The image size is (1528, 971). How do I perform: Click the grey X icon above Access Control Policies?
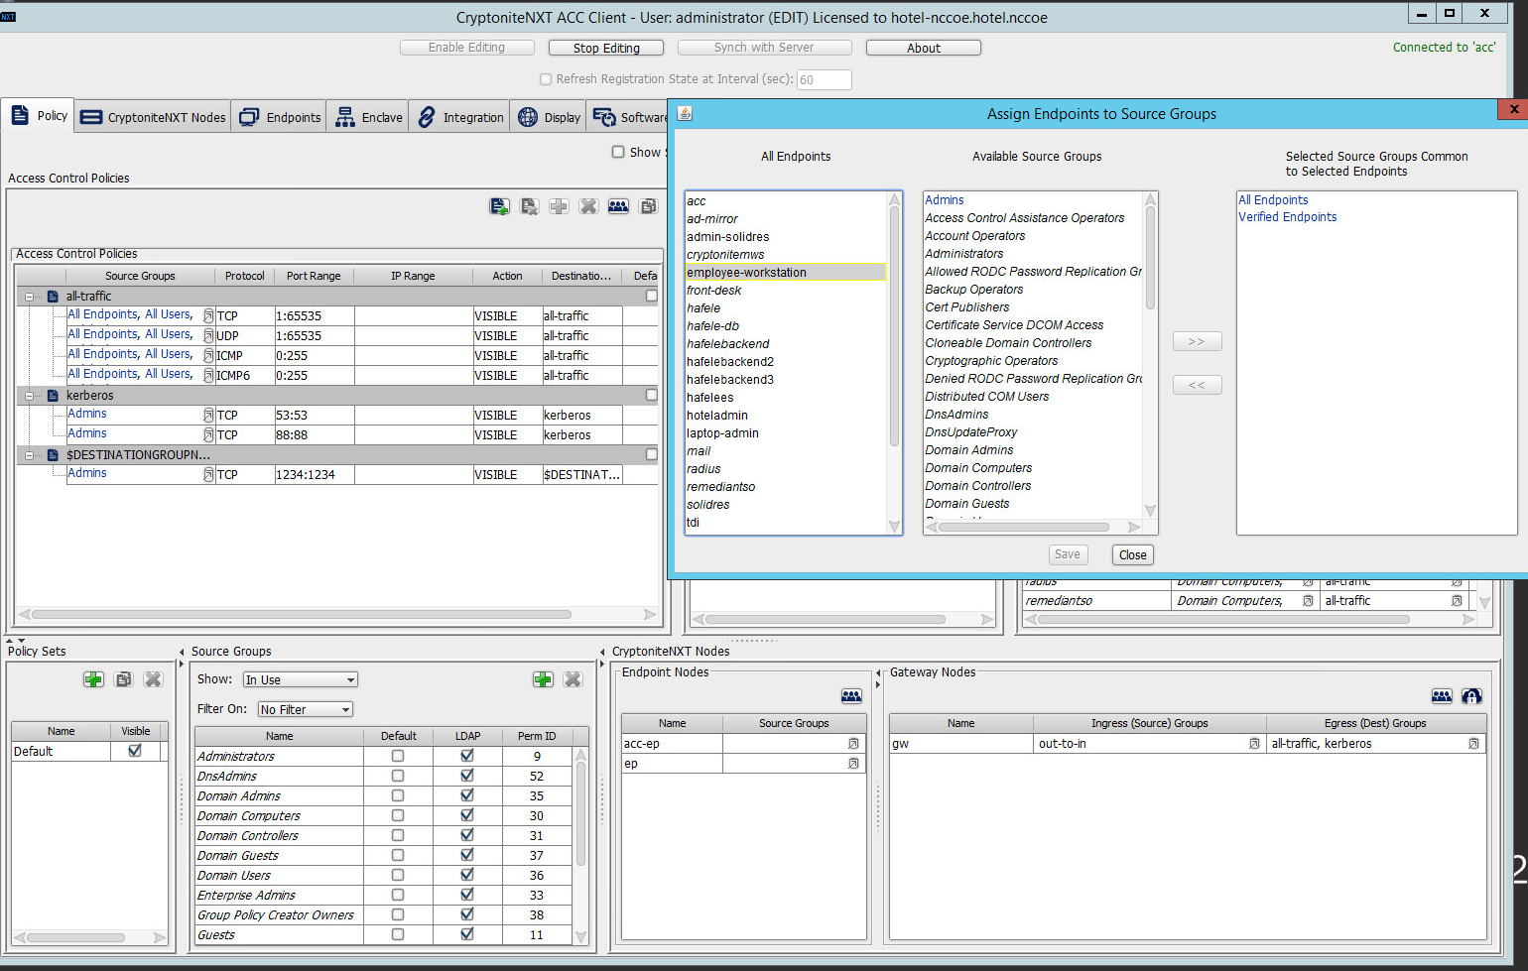pyautogui.click(x=588, y=206)
